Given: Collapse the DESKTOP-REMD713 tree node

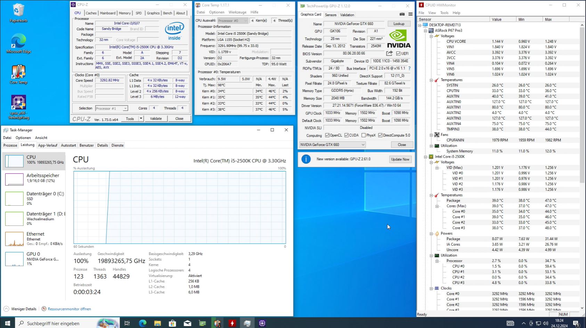Looking at the screenshot, I should 420,25.
